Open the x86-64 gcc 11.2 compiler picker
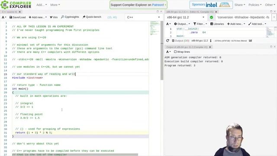Viewport: 277px width, 156px height. [186, 17]
